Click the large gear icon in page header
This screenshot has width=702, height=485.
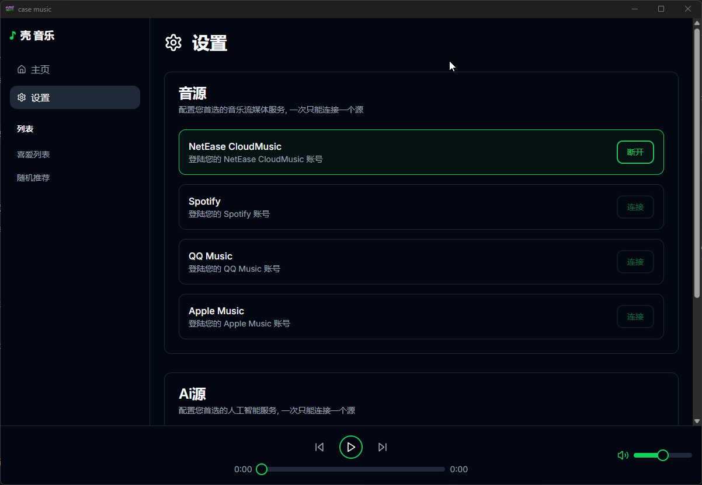tap(173, 43)
